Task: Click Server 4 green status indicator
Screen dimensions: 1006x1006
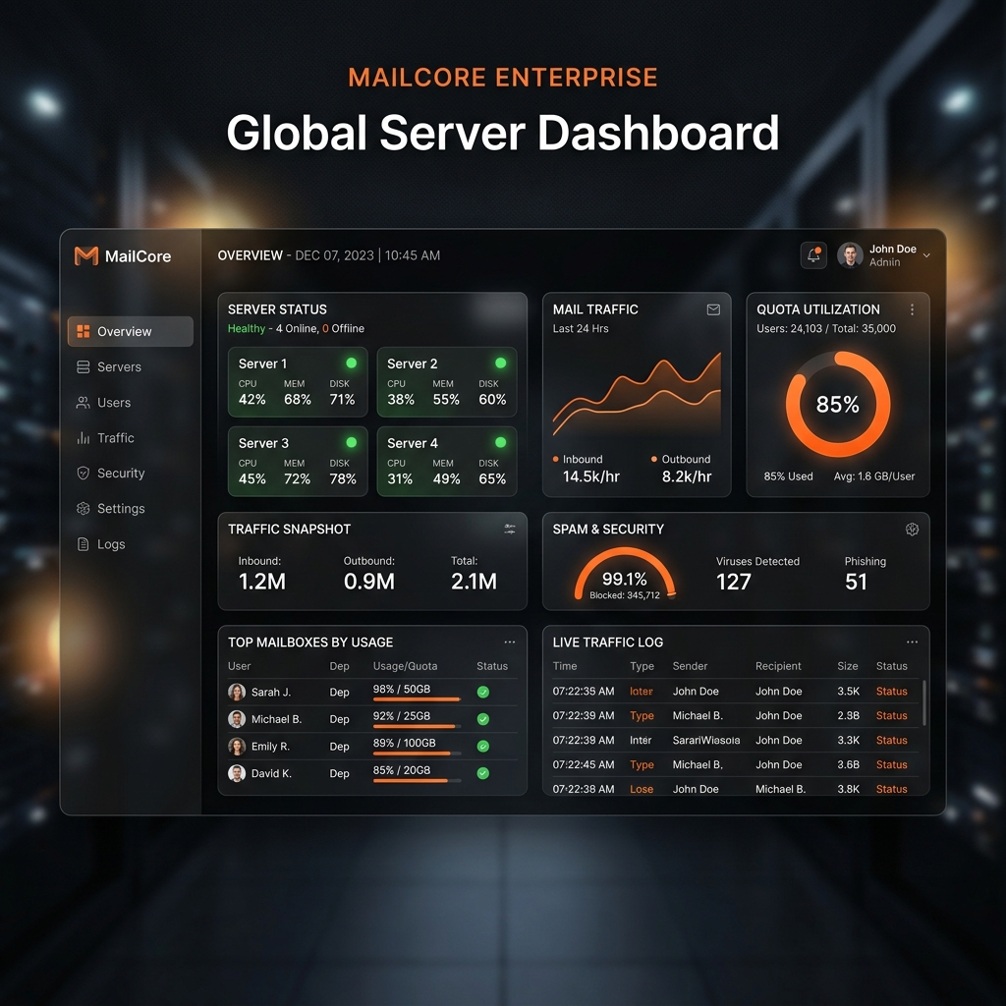Action: pyautogui.click(x=500, y=443)
